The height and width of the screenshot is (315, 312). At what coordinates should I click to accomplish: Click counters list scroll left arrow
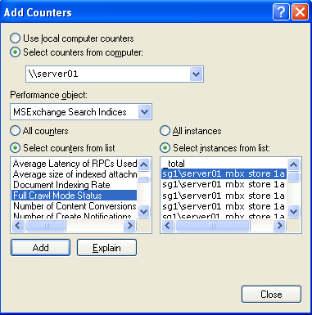(18, 226)
